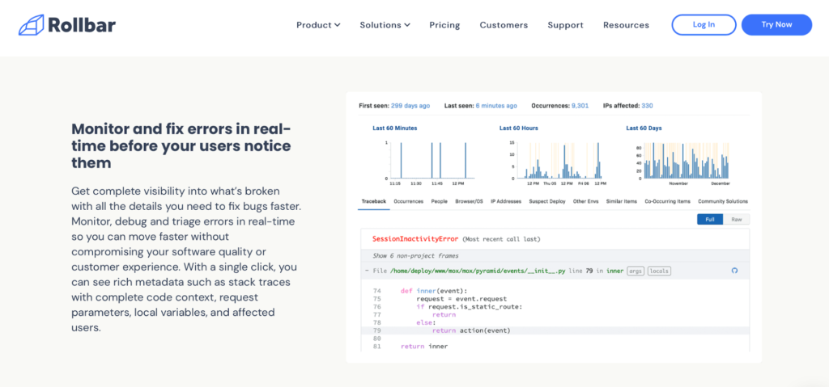Click the Rollbar wordmark text
Viewport: 829px width, 387px height.
(82, 25)
